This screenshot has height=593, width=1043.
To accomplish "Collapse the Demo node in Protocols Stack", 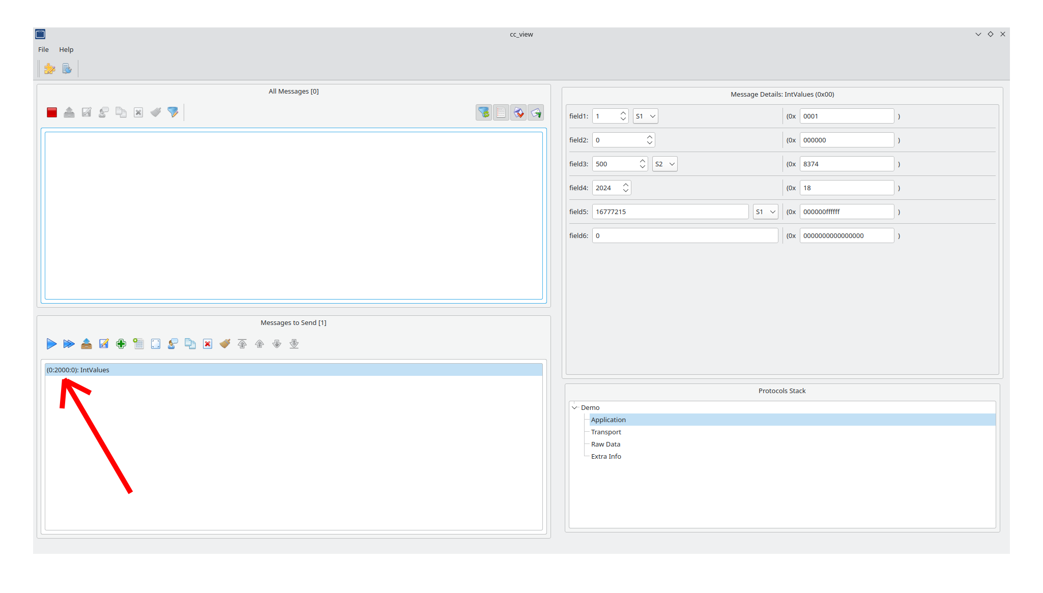I will pos(574,407).
